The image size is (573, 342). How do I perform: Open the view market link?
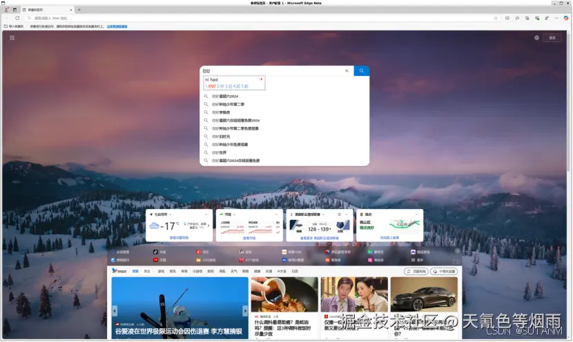(249, 239)
